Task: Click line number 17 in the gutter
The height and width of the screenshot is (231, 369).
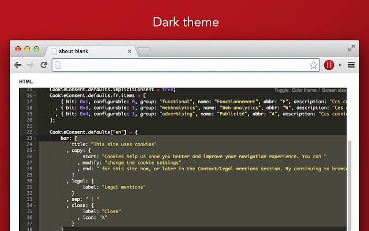Action: pos(29,102)
